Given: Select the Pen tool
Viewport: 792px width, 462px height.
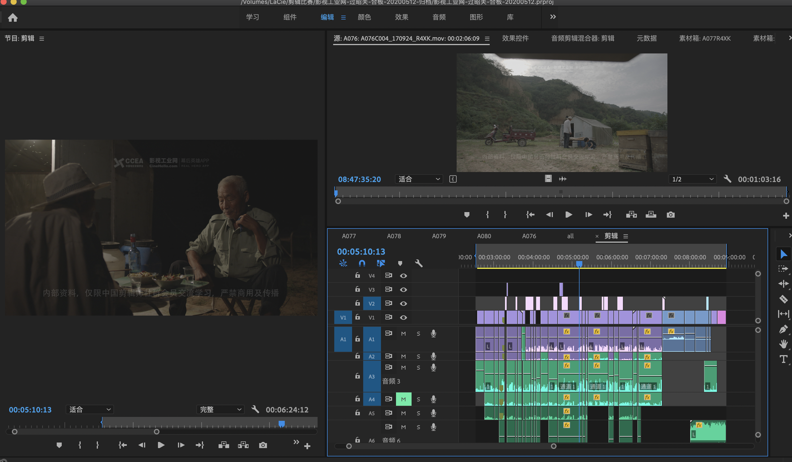Looking at the screenshot, I should (x=783, y=329).
